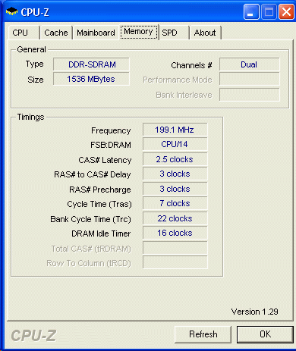Viewport: 296px width, 351px height.
Task: Click the Version 1.29 text
Action: click(x=255, y=312)
